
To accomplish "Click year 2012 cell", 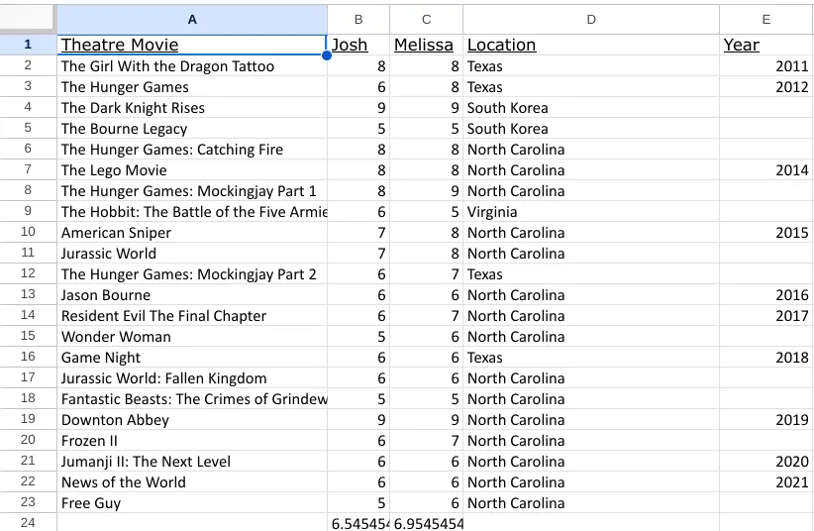I will point(766,87).
